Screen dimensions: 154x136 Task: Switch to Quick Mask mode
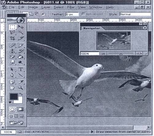(20, 109)
